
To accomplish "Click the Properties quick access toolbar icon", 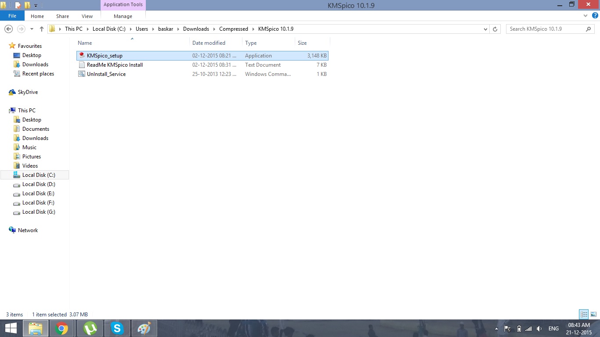I will click(x=18, y=6).
